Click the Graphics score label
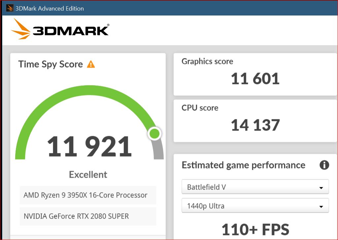 [207, 61]
